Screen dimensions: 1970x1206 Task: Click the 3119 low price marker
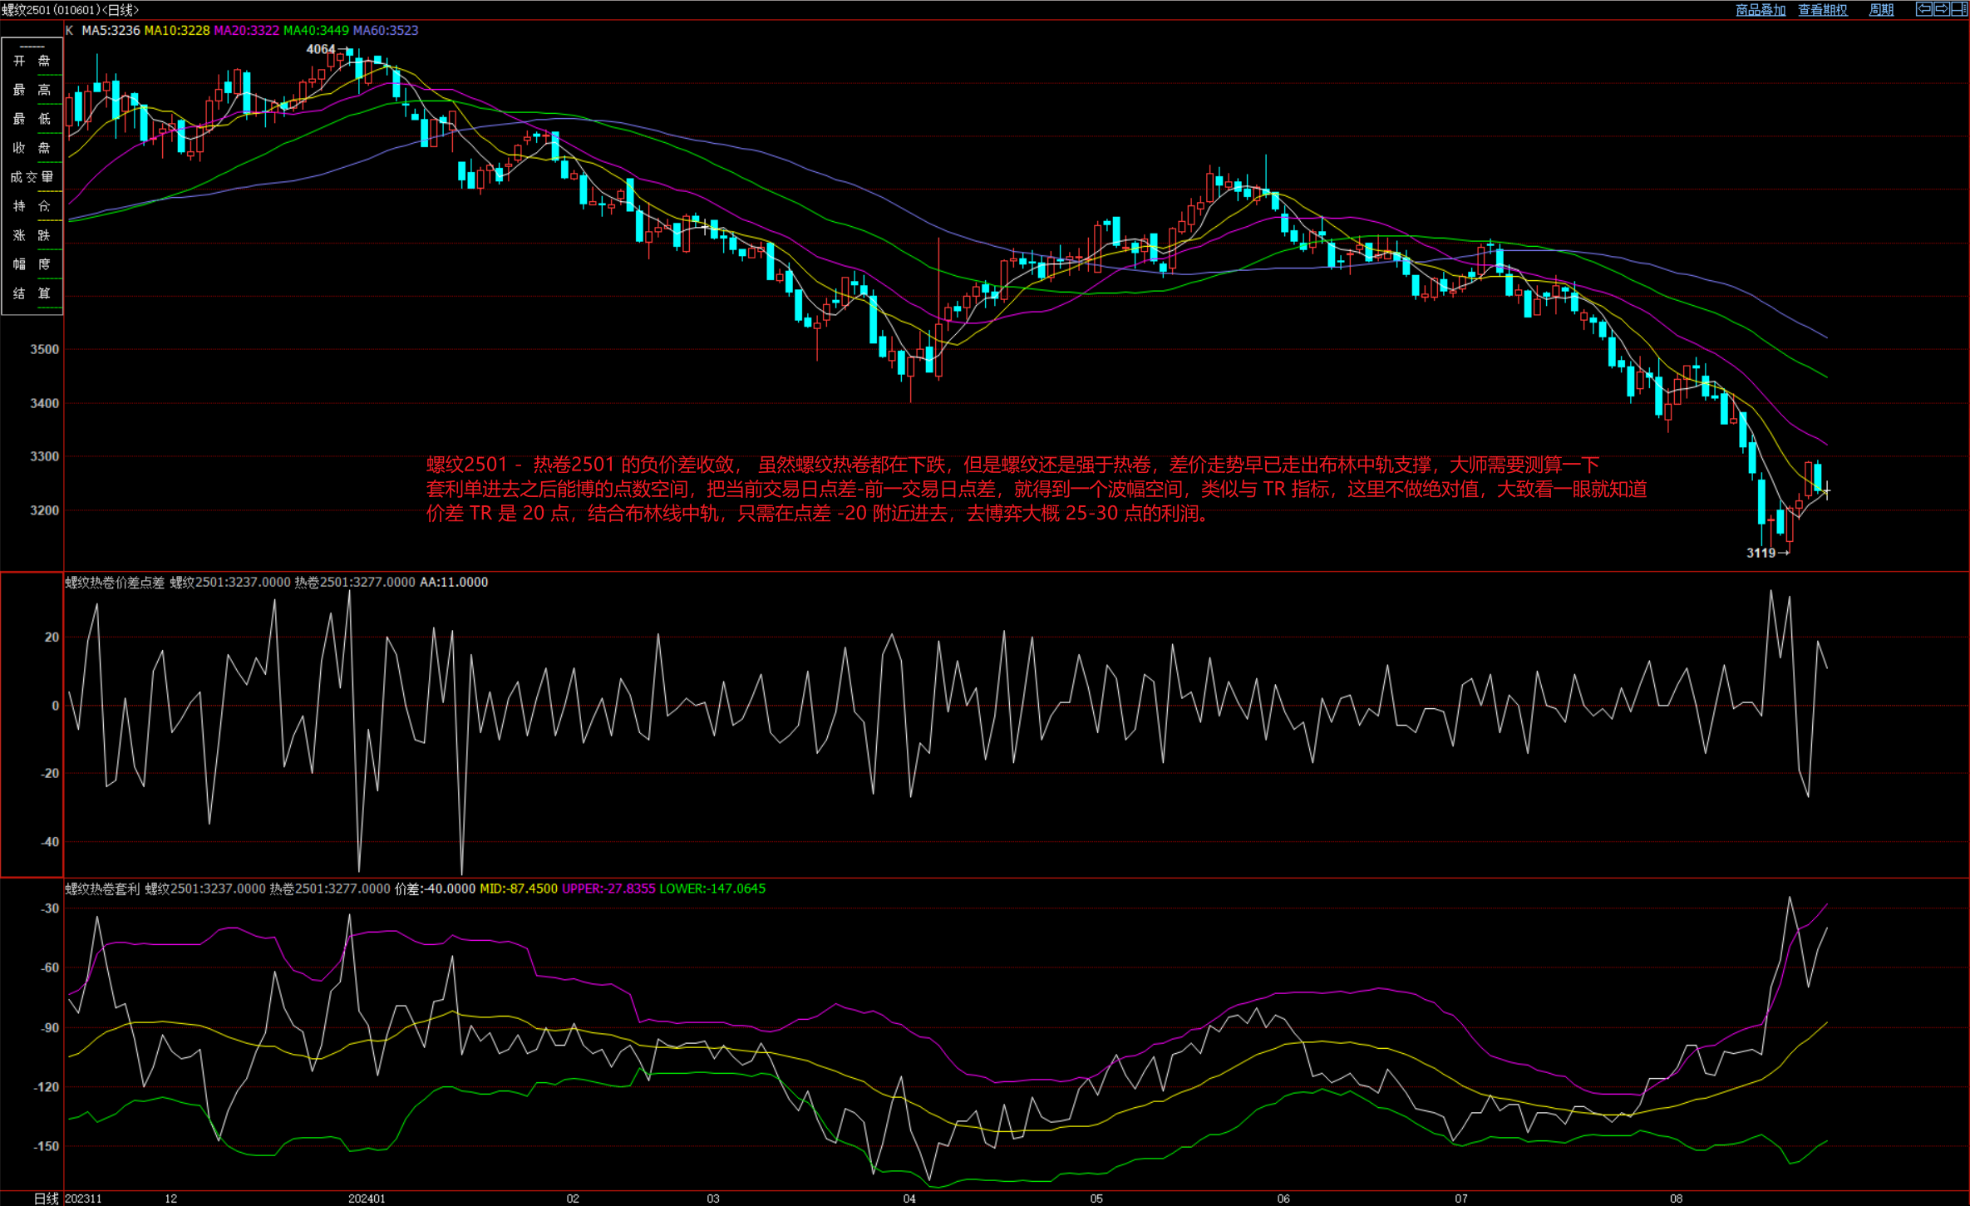click(1761, 553)
